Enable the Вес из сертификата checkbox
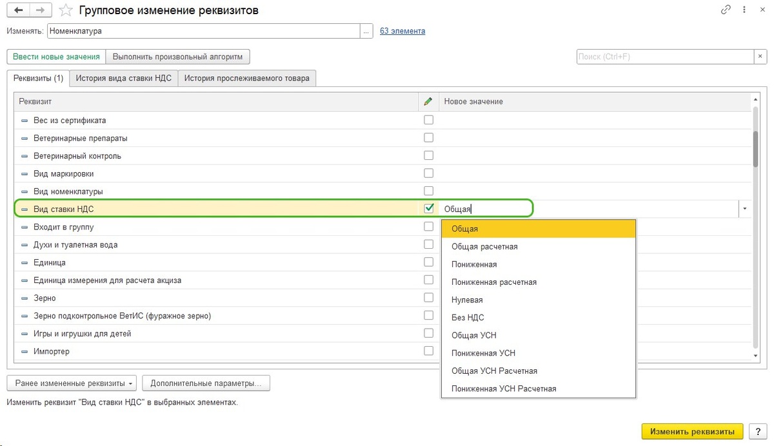 [428, 120]
